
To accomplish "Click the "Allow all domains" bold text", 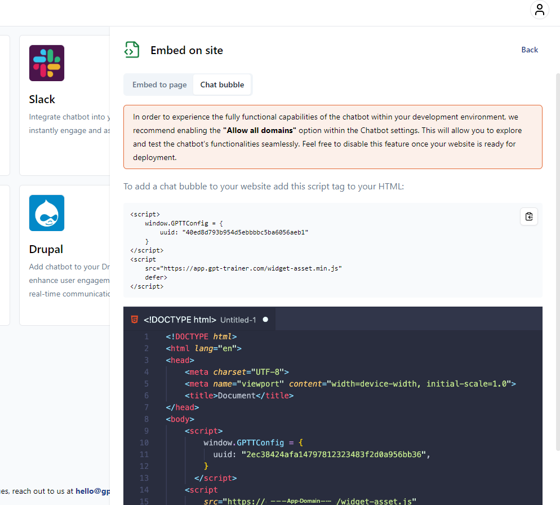I will click(x=260, y=130).
